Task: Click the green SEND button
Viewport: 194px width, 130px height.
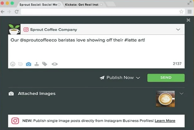Action: tap(166, 78)
